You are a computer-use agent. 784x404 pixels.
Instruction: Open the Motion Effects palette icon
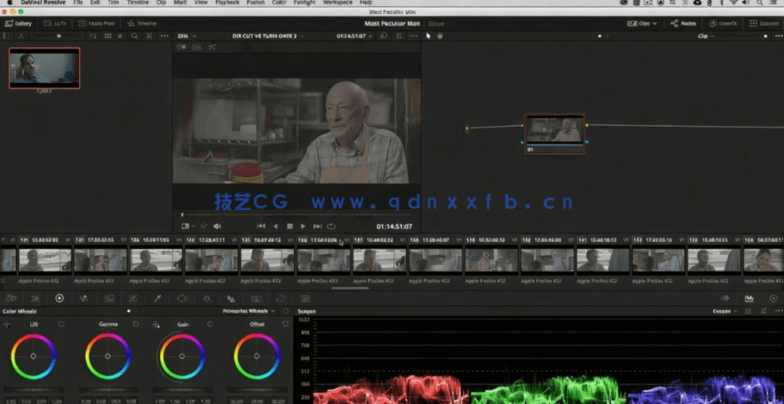click(109, 298)
